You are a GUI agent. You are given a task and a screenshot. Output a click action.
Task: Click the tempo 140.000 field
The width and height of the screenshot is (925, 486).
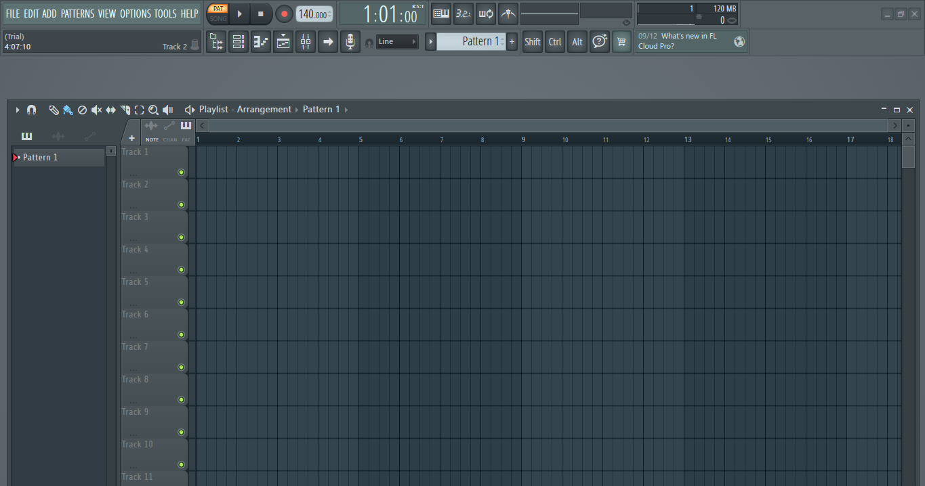(x=314, y=14)
